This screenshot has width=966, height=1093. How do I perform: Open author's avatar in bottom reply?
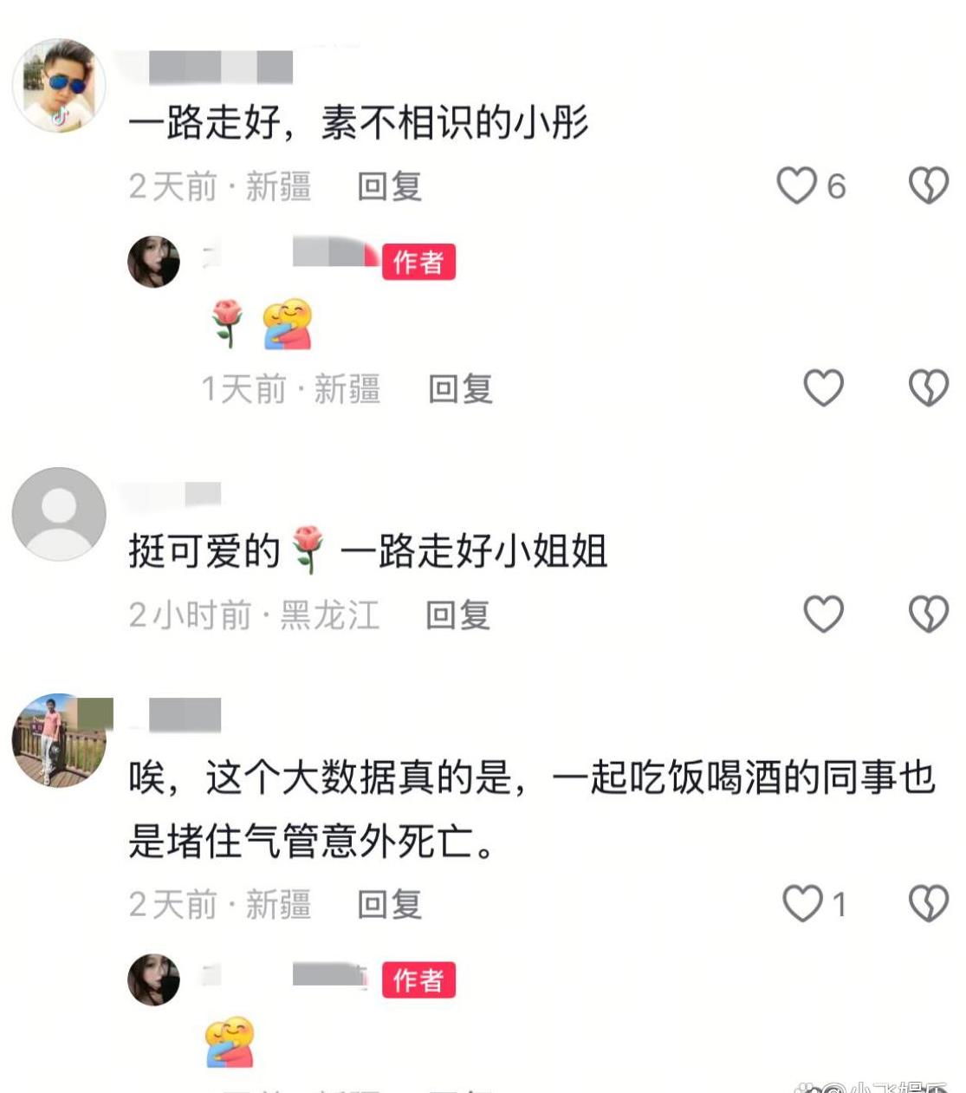[154, 979]
